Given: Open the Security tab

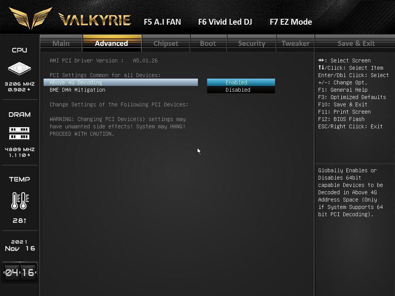Looking at the screenshot, I should pos(252,43).
